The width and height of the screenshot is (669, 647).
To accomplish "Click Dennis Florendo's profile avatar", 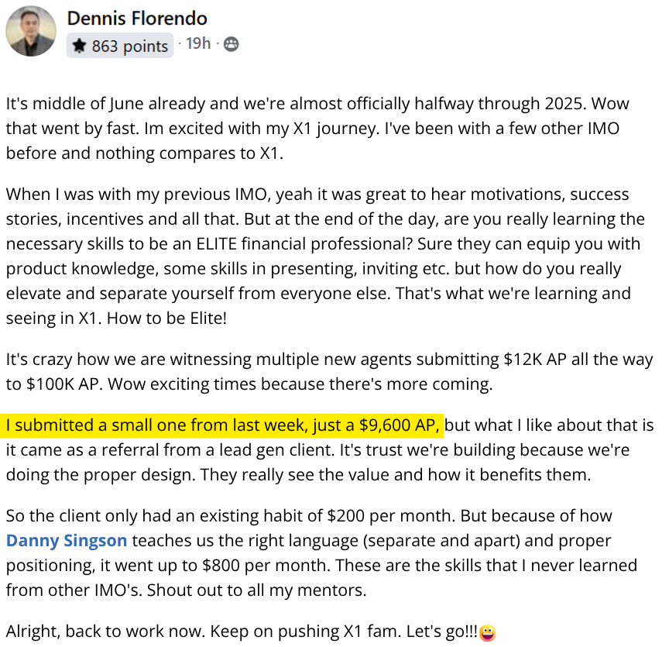I will click(x=31, y=31).
